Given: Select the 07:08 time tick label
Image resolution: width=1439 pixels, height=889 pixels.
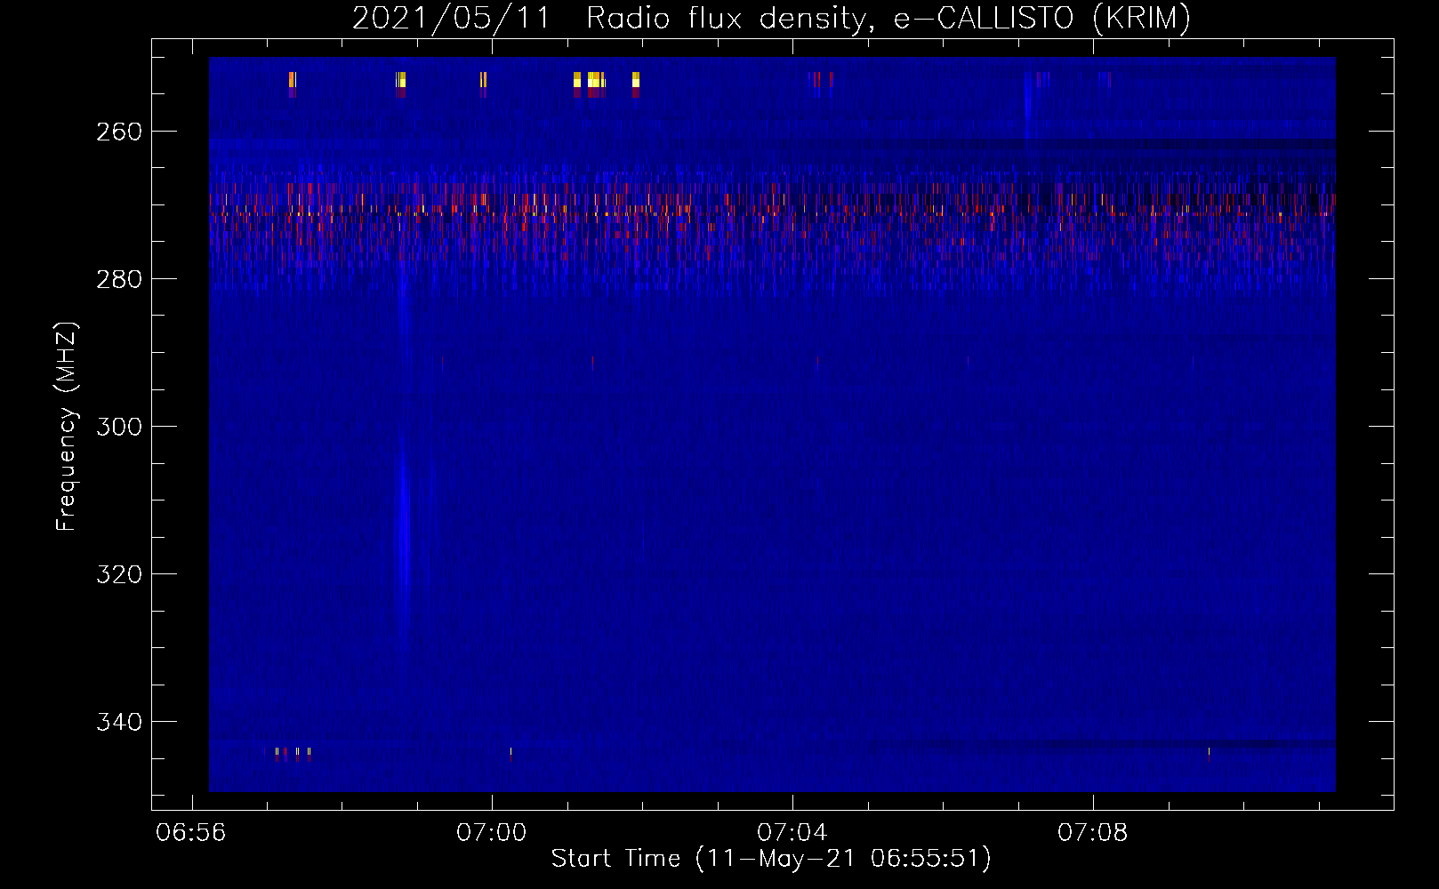Looking at the screenshot, I should coord(1093,833).
